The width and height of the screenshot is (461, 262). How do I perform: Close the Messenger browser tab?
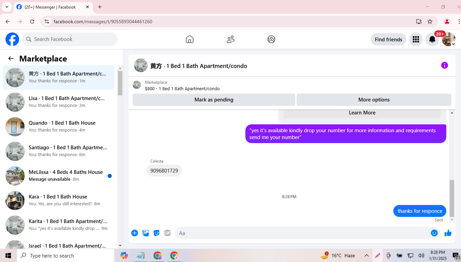tap(87, 7)
